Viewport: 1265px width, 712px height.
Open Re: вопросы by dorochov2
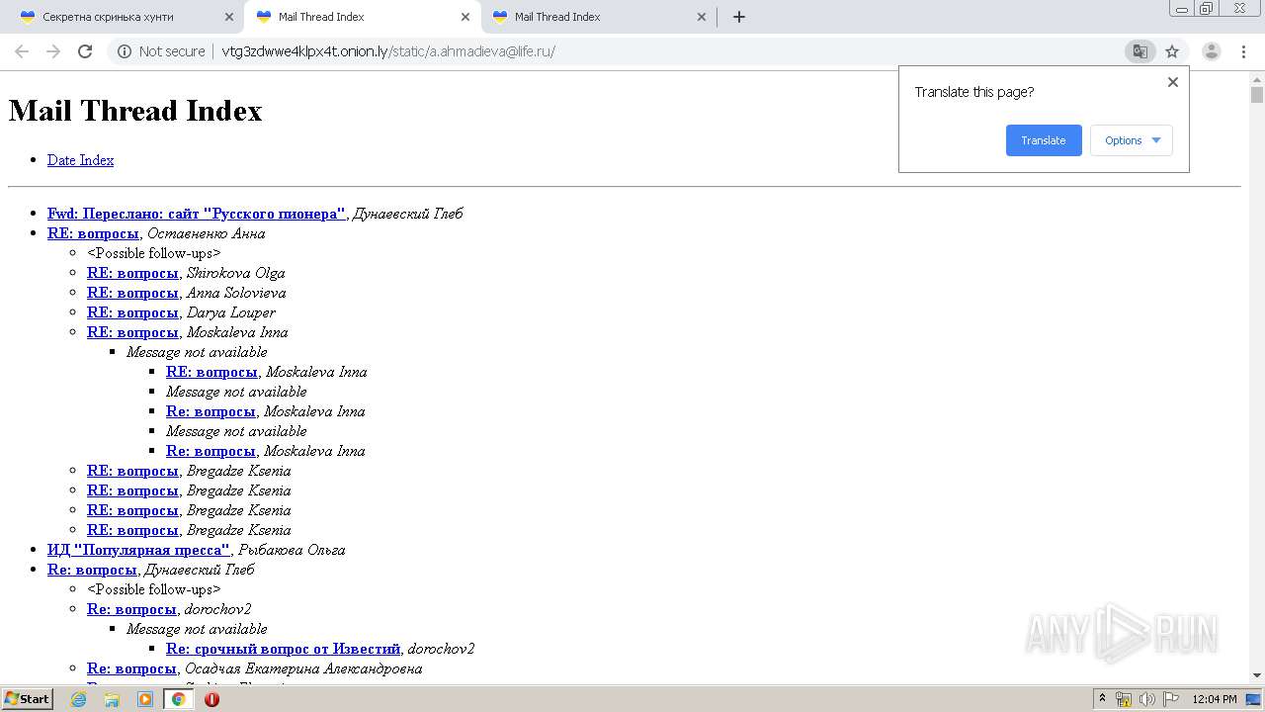(131, 609)
